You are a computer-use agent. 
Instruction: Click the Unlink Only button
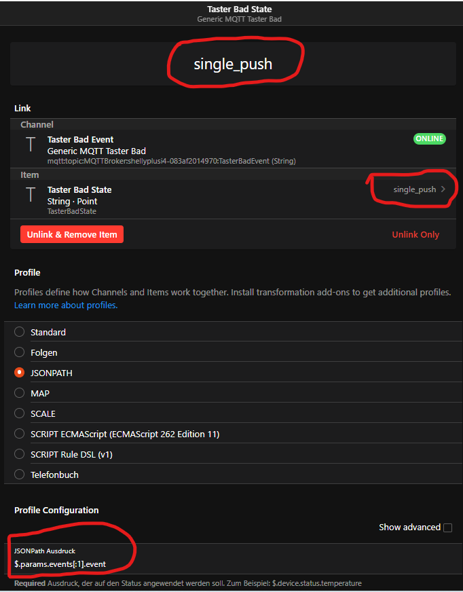(415, 234)
